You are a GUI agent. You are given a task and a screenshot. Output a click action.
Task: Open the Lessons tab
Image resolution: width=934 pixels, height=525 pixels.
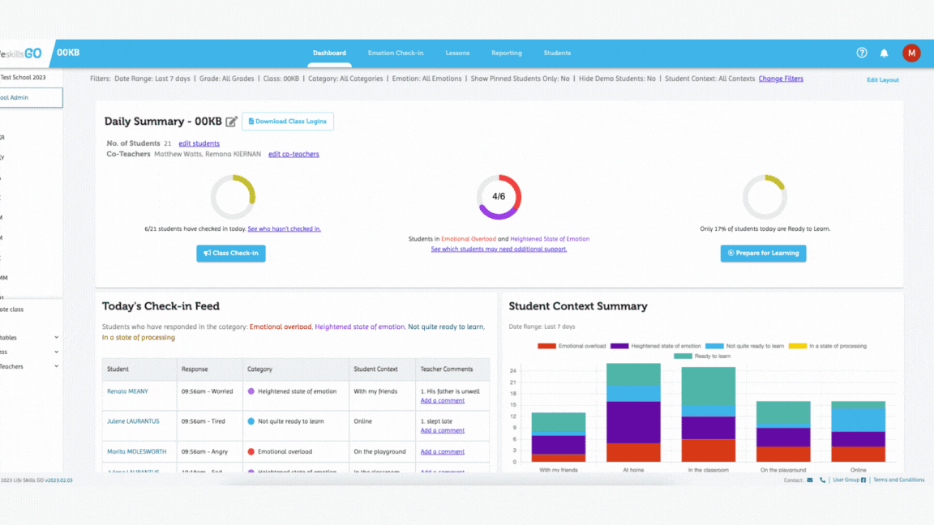tap(457, 53)
